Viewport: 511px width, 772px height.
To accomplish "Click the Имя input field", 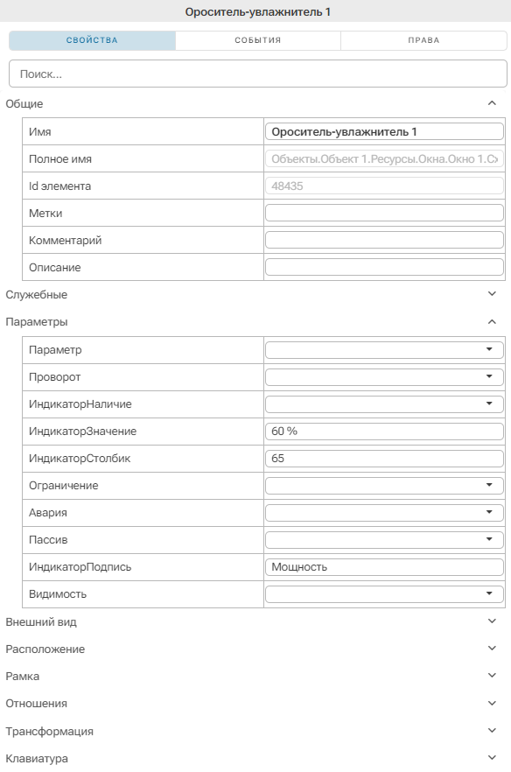I will pyautogui.click(x=384, y=131).
